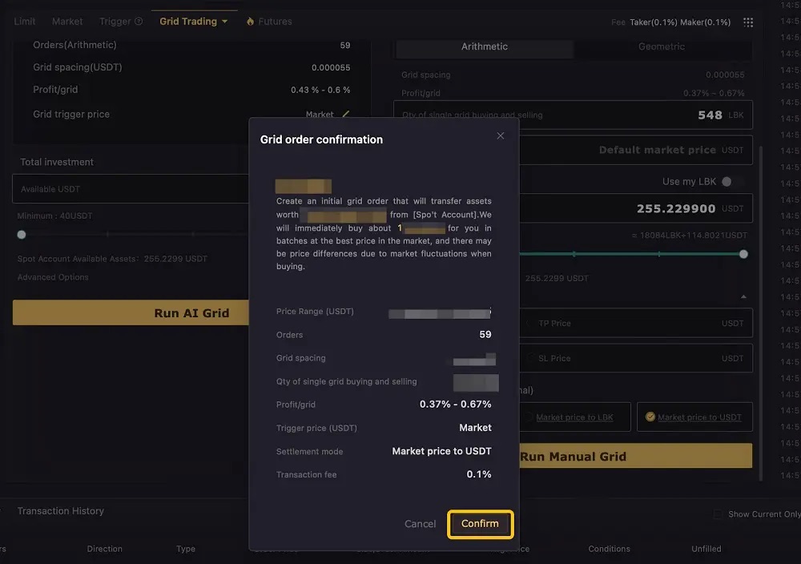Click the TP Price field
Image resolution: width=801 pixels, height=564 pixels.
tap(635, 324)
